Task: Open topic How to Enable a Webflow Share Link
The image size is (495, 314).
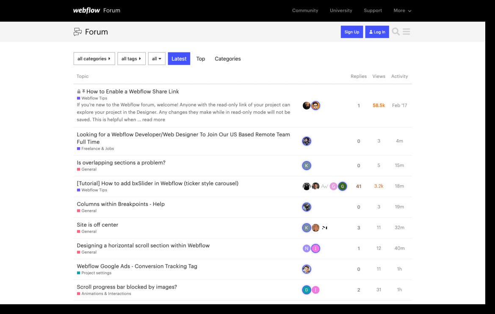Action: 133,91
